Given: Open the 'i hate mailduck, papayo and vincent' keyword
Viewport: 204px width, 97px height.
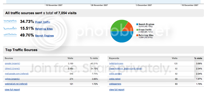Looking at the screenshot, I should (x=125, y=69).
